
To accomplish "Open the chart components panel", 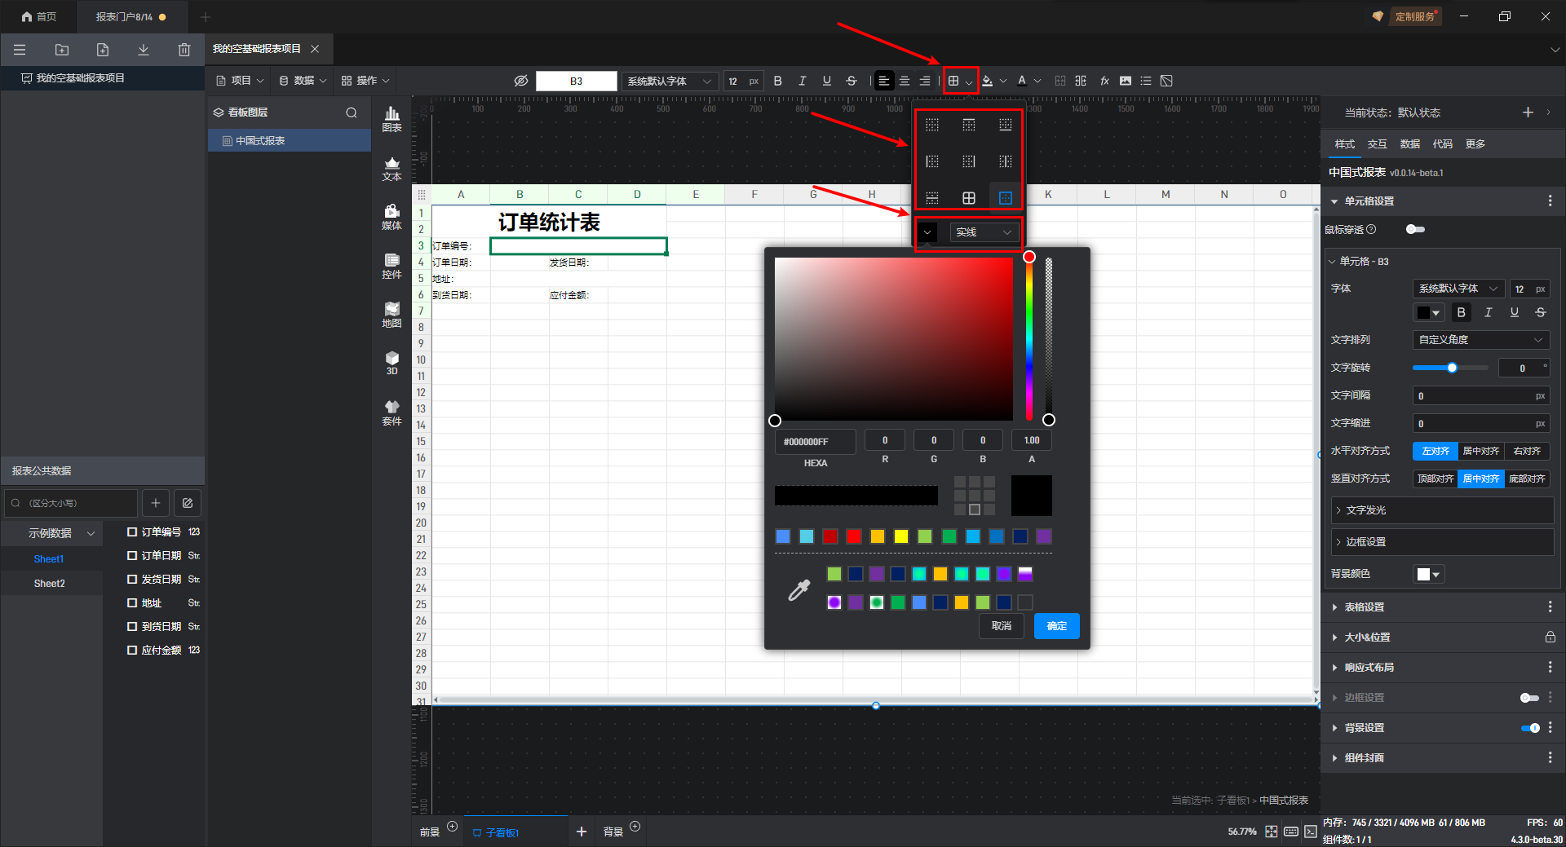I will 392,119.
